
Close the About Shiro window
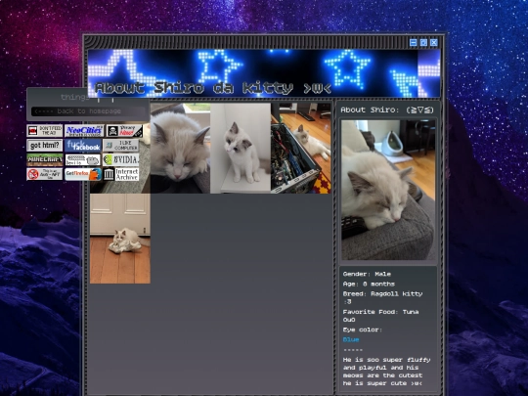(x=434, y=42)
